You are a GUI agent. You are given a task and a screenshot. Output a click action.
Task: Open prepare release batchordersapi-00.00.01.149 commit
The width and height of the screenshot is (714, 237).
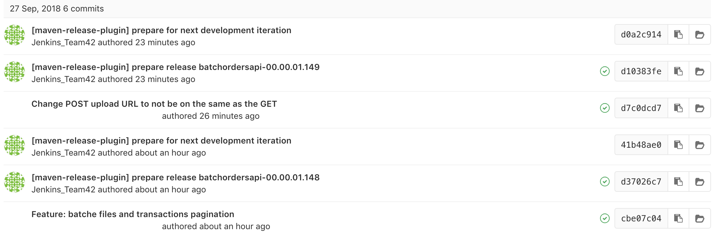[175, 67]
